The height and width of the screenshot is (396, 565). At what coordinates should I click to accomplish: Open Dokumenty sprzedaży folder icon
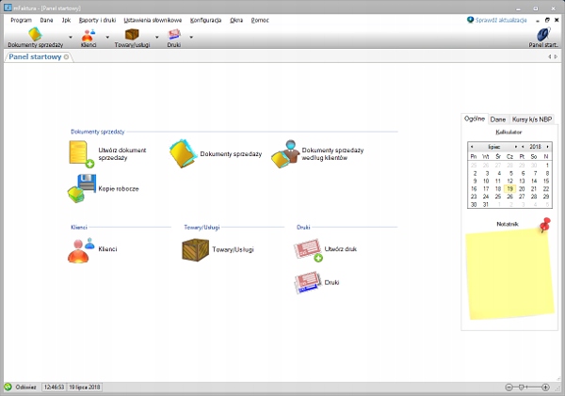coord(183,153)
